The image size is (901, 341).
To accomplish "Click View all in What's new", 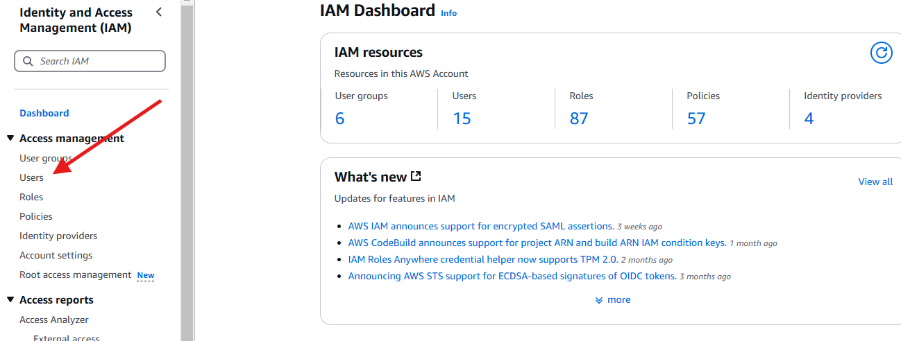I will 875,182.
